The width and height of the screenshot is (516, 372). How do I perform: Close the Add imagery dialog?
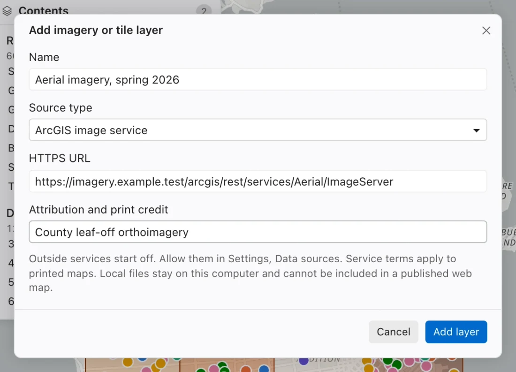coord(486,30)
